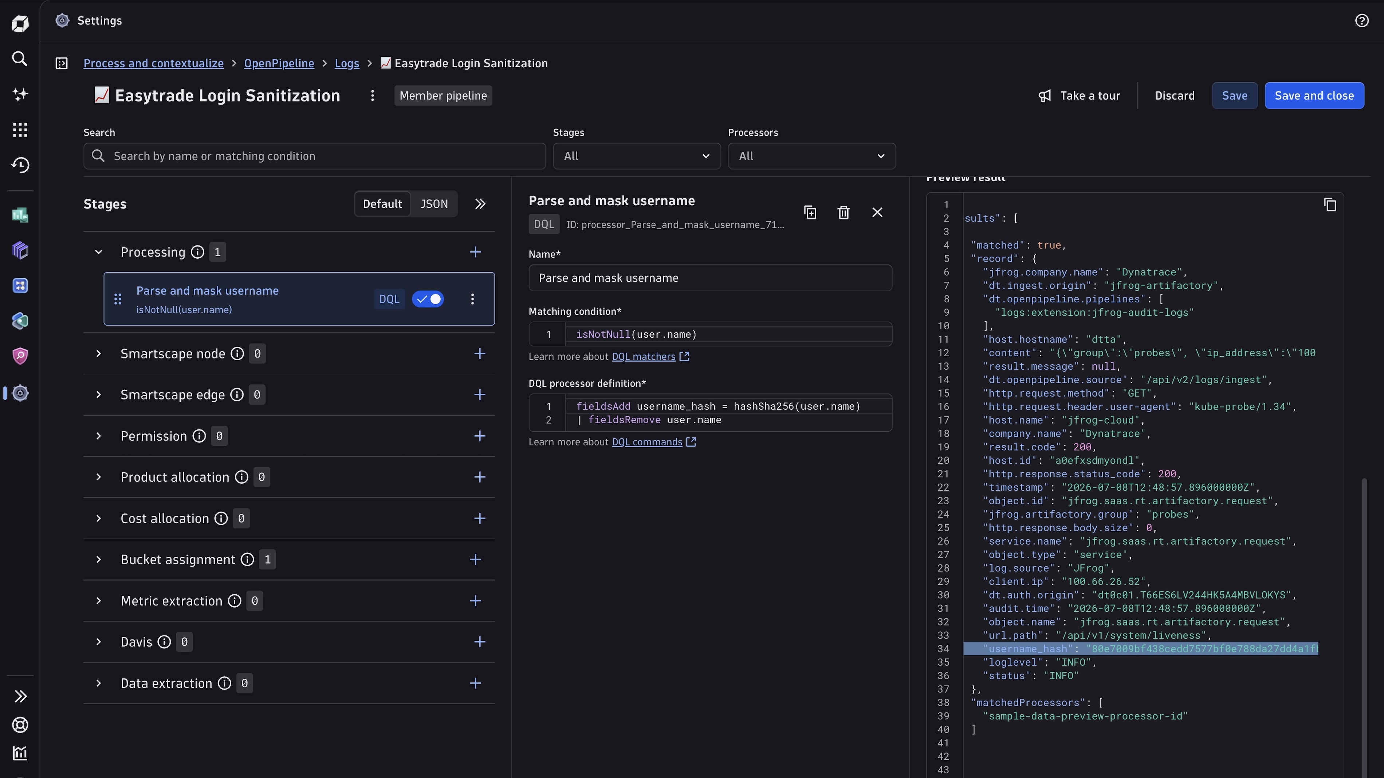Show info for Processing stage

pos(198,252)
